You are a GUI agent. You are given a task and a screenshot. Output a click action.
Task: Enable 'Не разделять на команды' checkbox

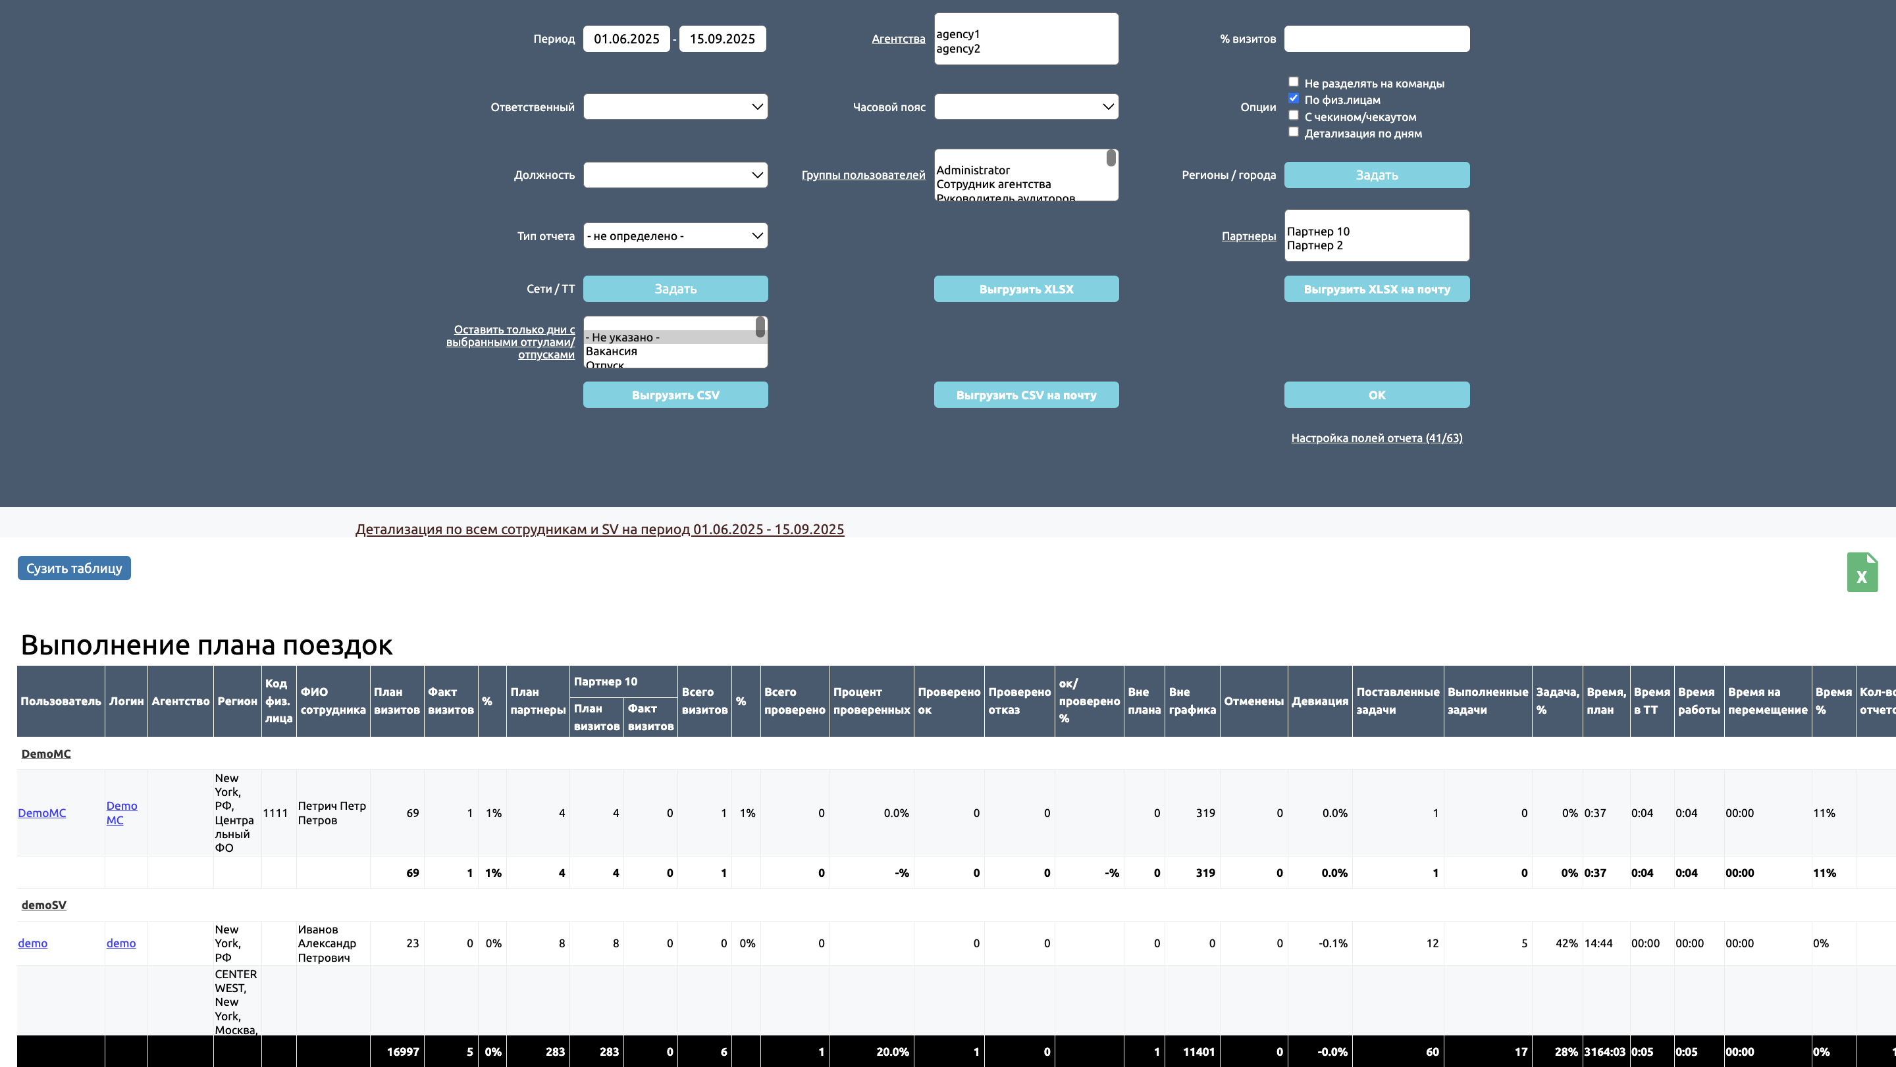coord(1293,82)
